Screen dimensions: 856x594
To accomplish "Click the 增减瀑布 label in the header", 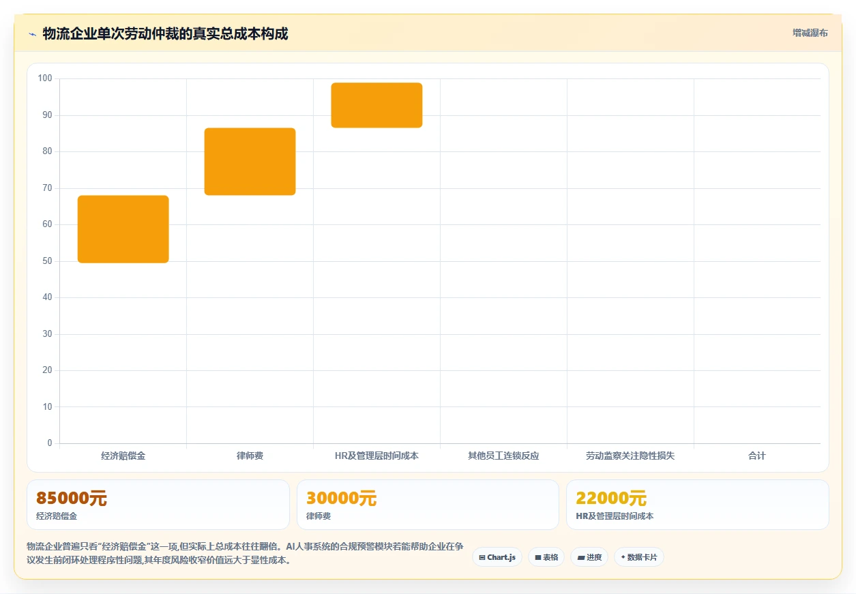I will [810, 33].
